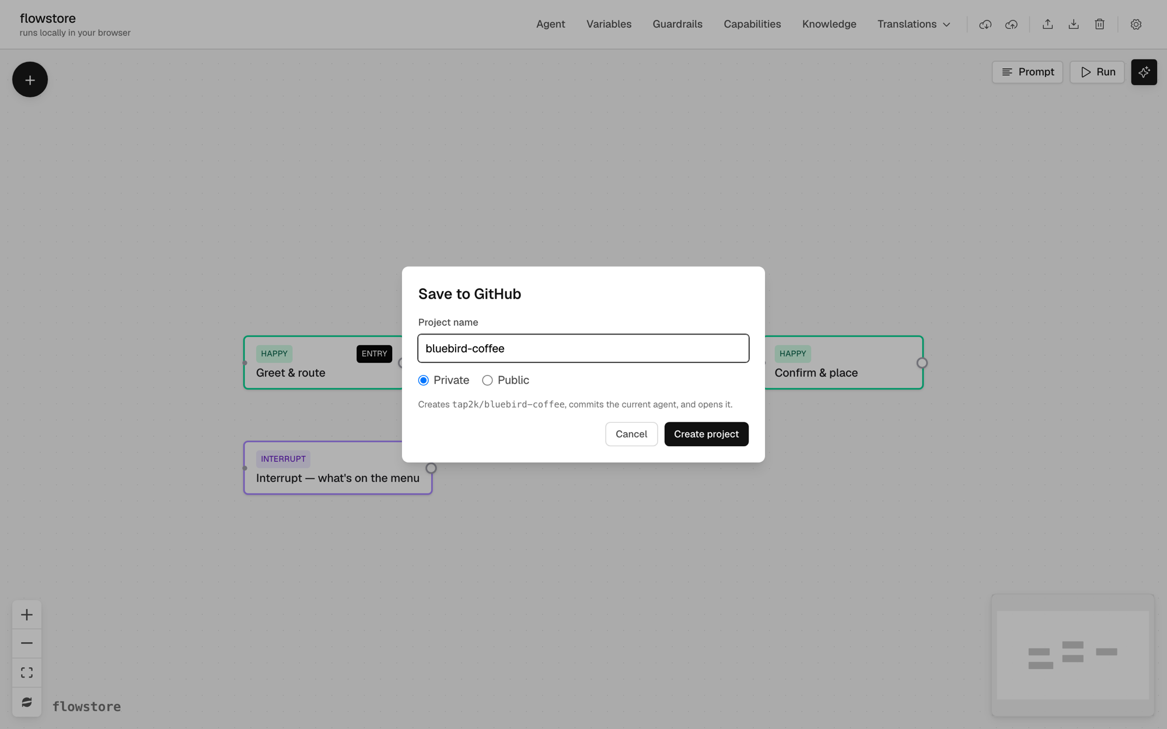Cancel the Save to GitHub dialog
1167x729 pixels.
tap(631, 434)
